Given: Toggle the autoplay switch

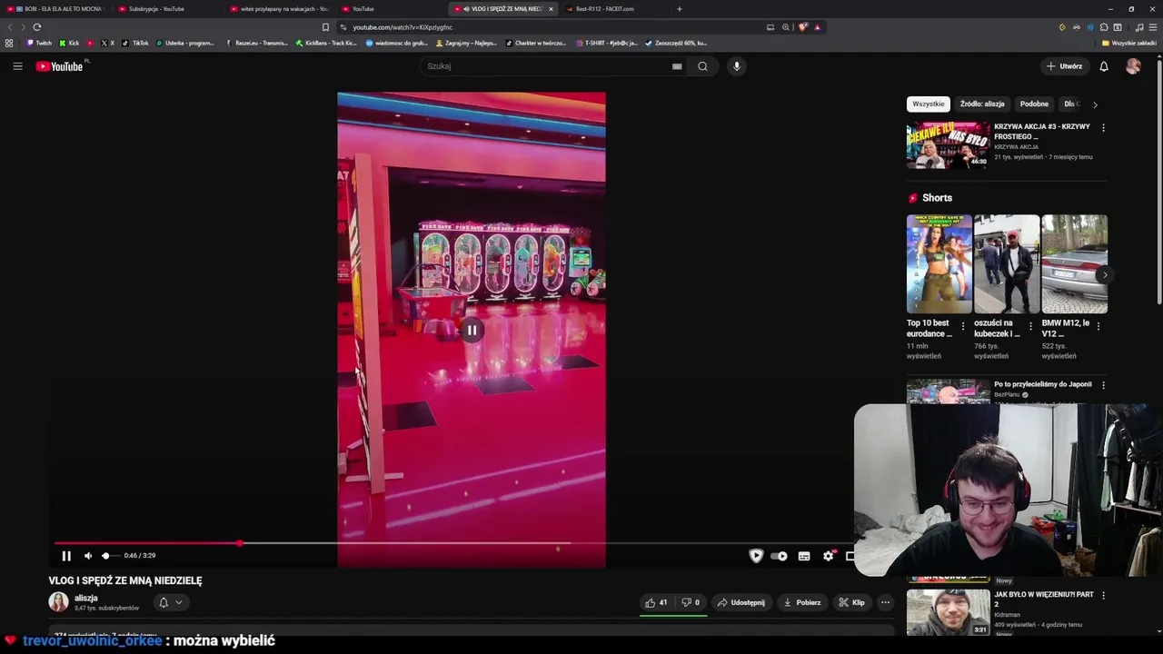Looking at the screenshot, I should (x=780, y=556).
